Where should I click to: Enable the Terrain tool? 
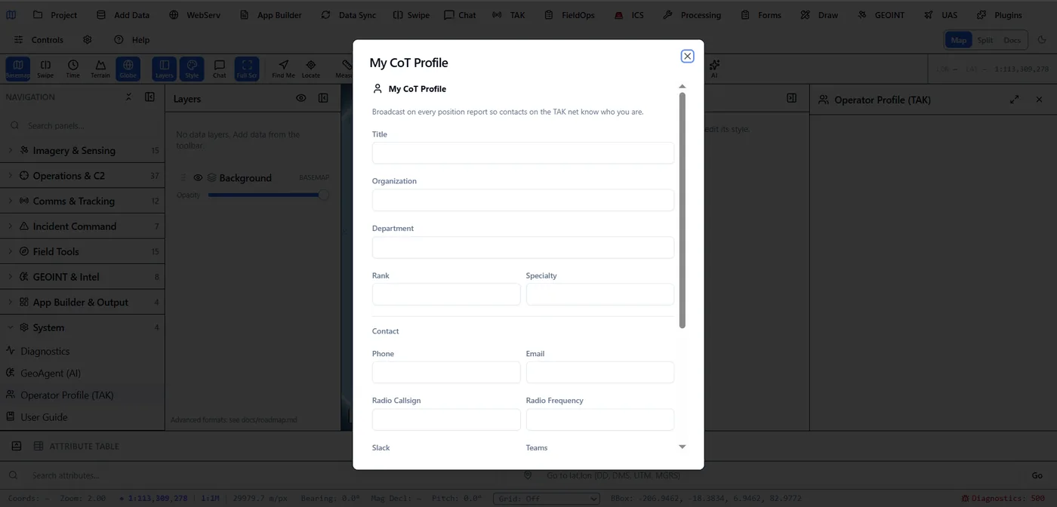100,69
